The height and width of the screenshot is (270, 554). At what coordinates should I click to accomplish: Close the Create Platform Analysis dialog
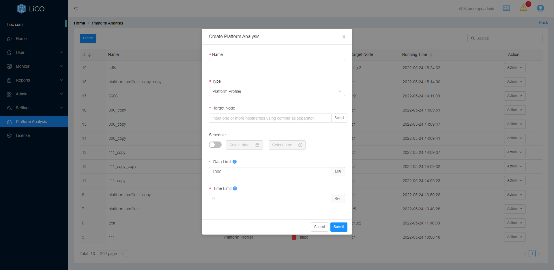click(344, 37)
